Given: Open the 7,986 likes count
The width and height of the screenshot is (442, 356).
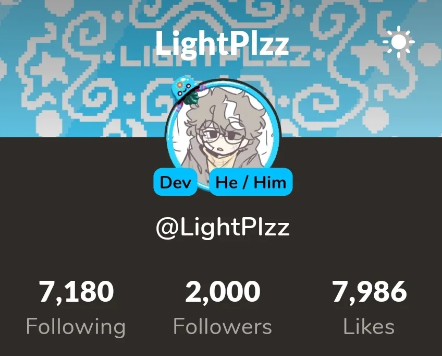Looking at the screenshot, I should [369, 292].
